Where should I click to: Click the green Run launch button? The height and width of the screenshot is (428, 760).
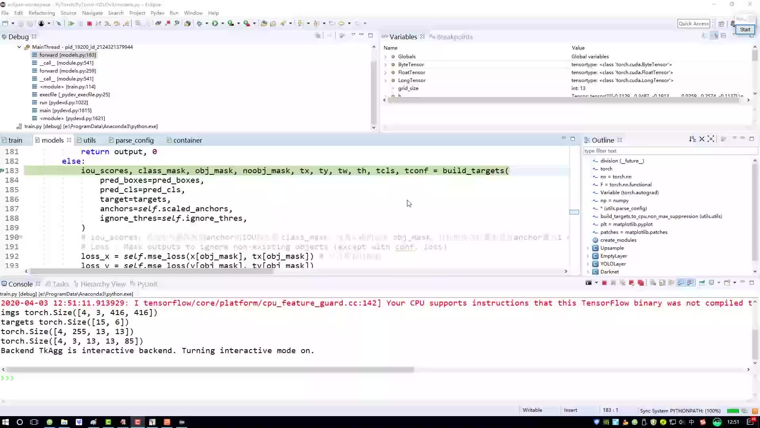[215, 23]
